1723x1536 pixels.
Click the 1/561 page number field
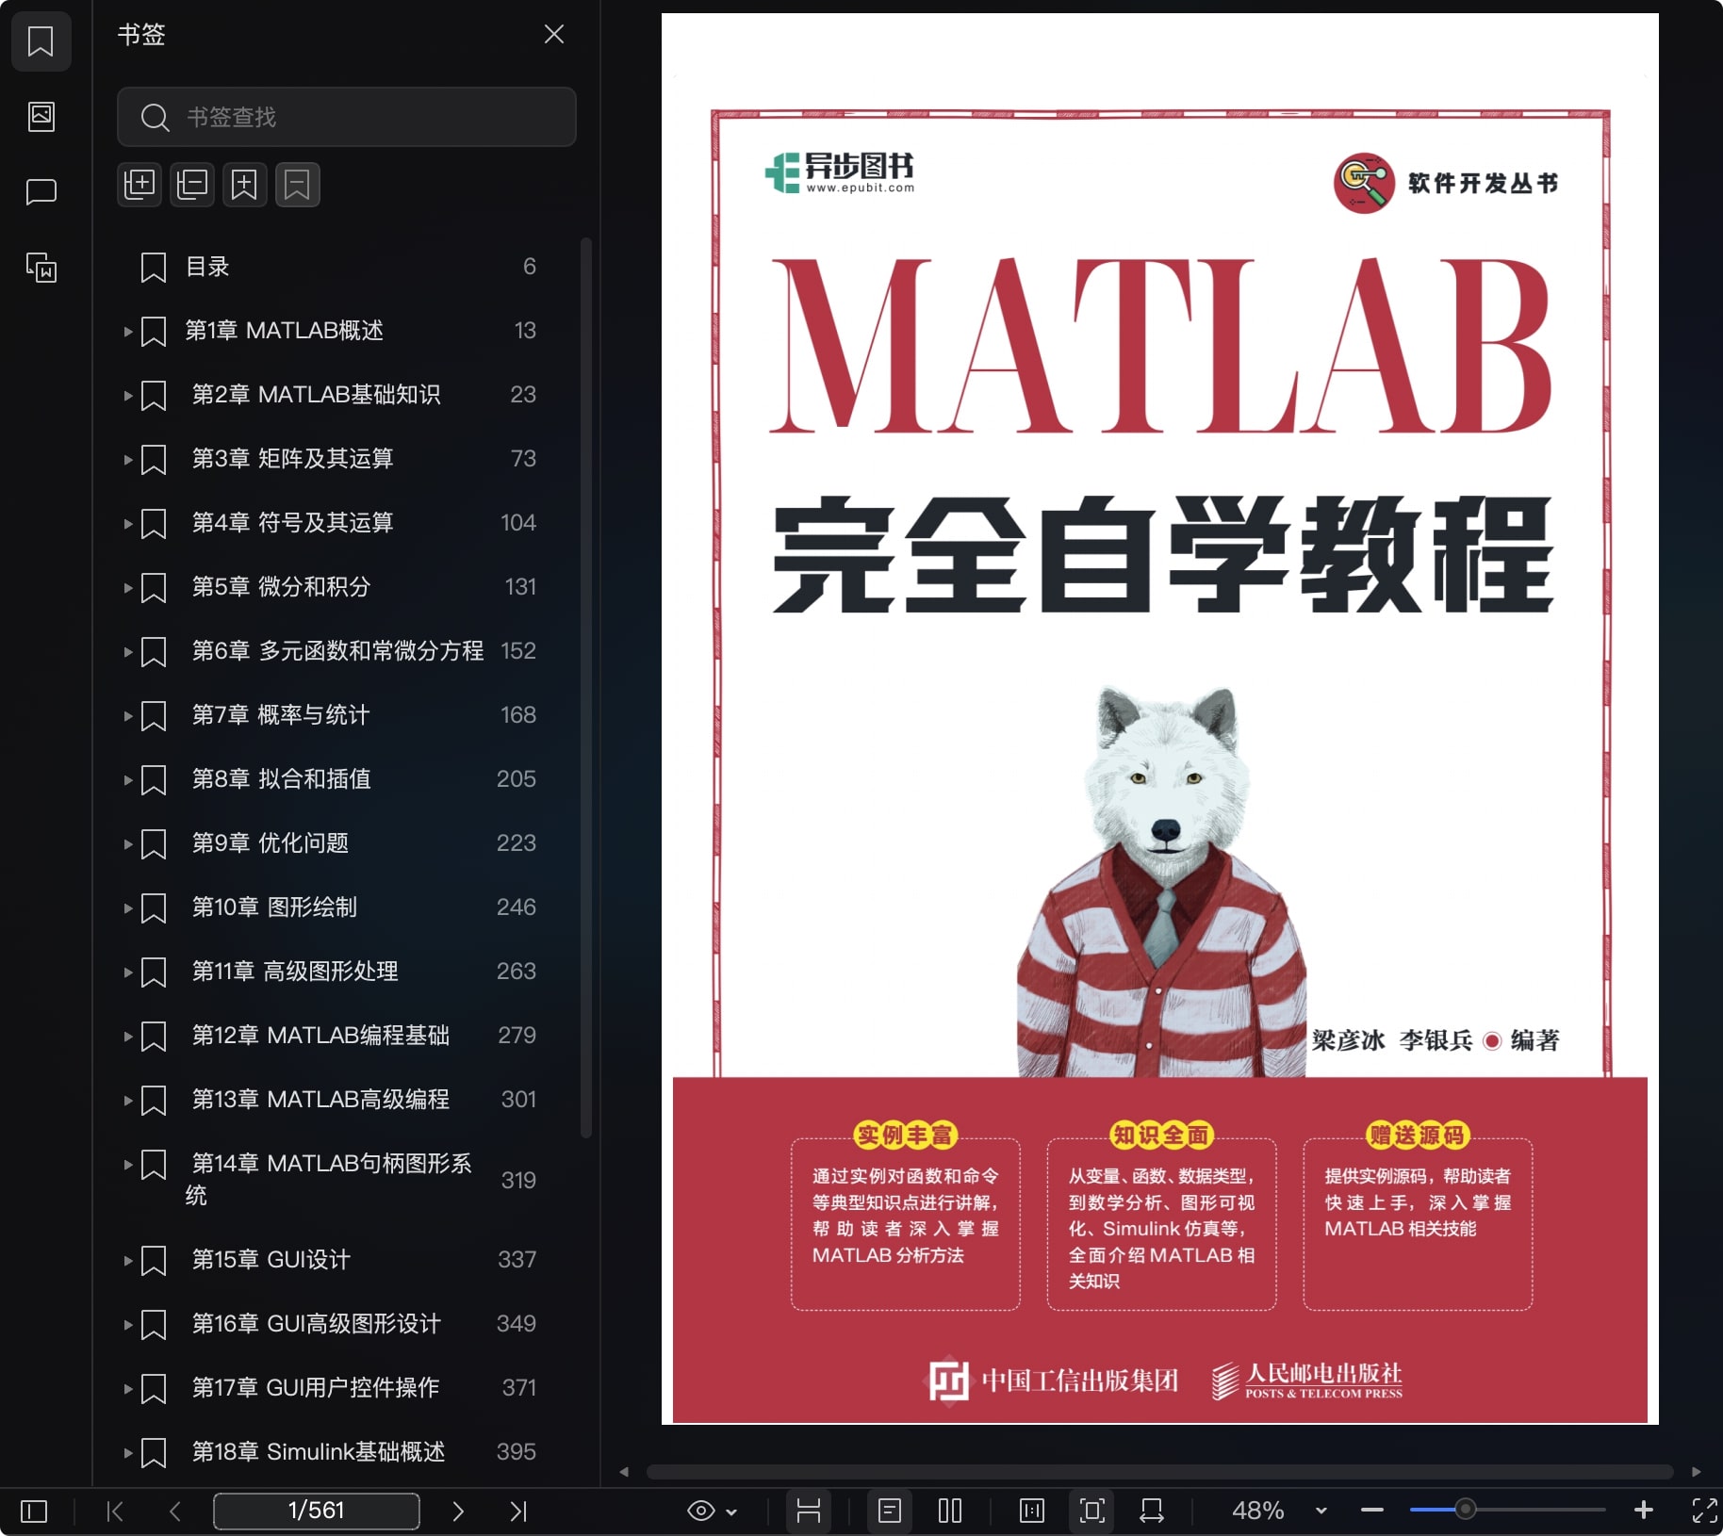(x=317, y=1511)
